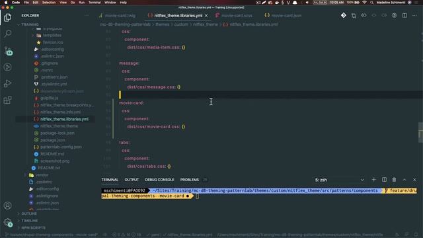The image size is (423, 238).
Task: Click the Open Changes icon in editor toolbar
Action: tap(354, 16)
